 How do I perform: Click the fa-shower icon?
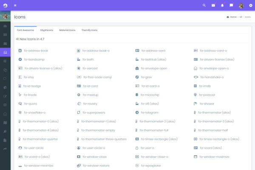tap(195, 104)
